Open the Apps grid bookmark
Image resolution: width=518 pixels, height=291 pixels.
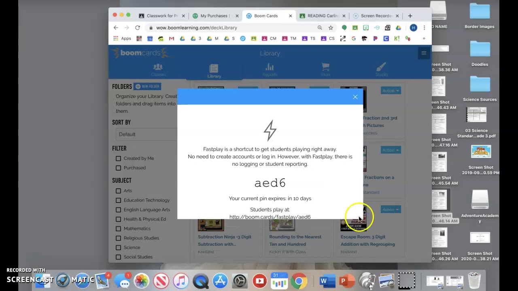click(122, 38)
